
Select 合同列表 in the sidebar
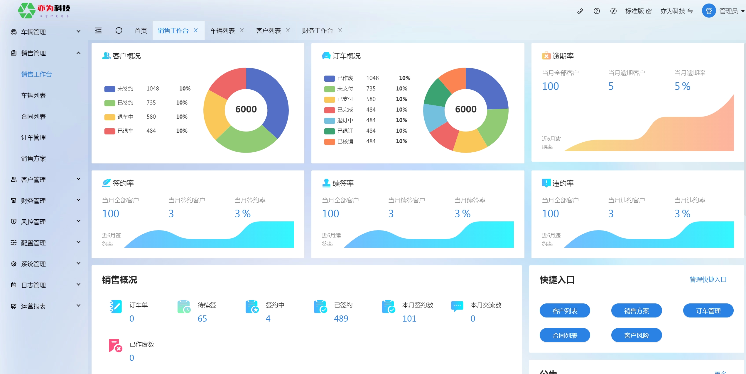pyautogui.click(x=33, y=117)
